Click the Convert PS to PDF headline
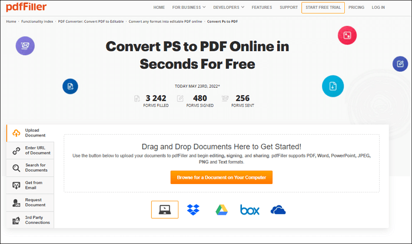 pos(197,55)
